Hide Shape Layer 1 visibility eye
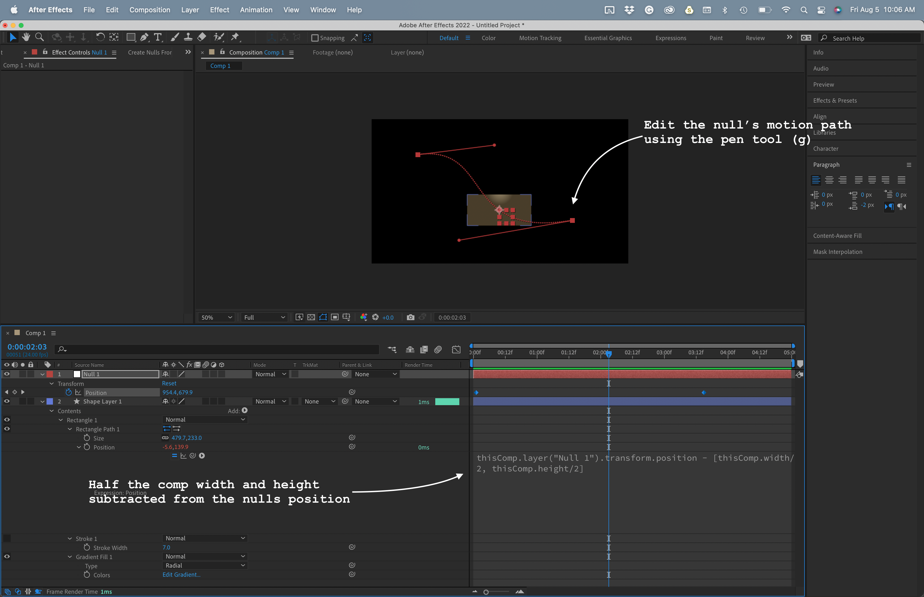This screenshot has width=924, height=597. pos(7,402)
